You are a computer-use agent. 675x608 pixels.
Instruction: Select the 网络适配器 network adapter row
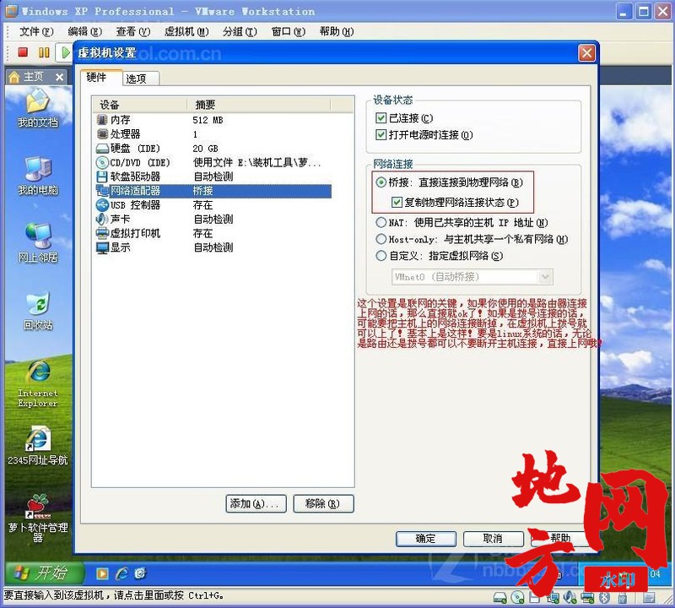click(213, 191)
